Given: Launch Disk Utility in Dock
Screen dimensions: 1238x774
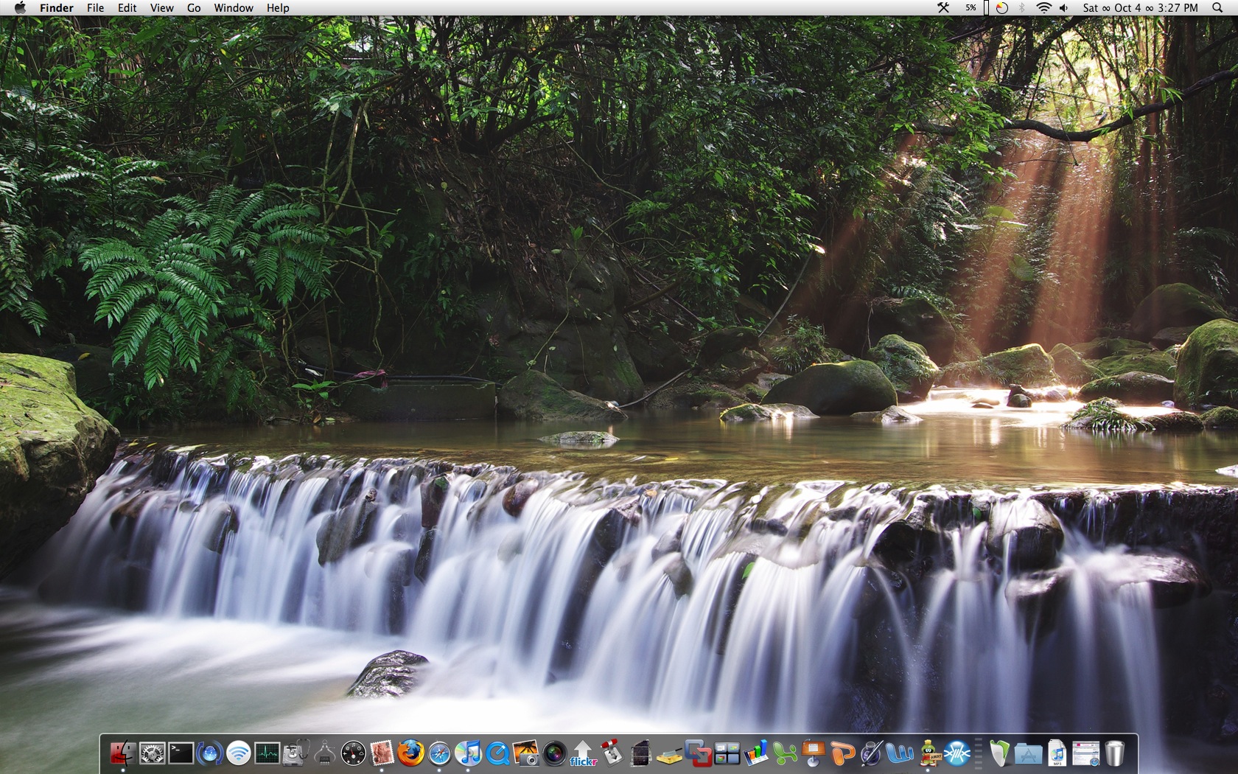Looking at the screenshot, I should click(296, 753).
